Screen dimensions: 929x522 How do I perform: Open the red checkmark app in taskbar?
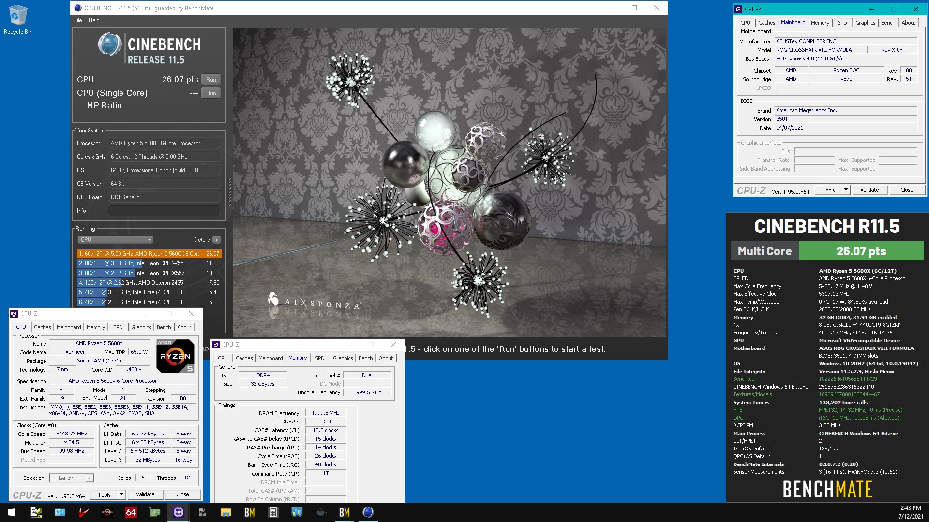[84, 512]
